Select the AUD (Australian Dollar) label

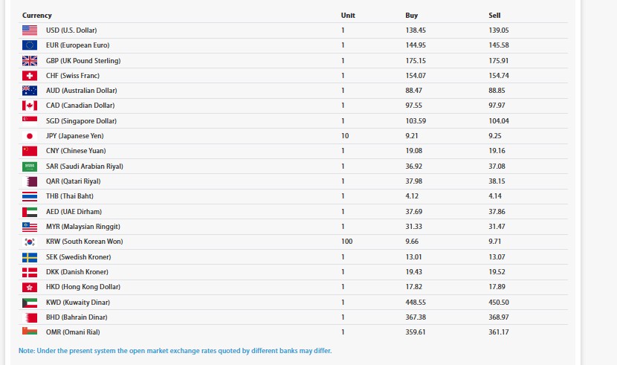81,91
